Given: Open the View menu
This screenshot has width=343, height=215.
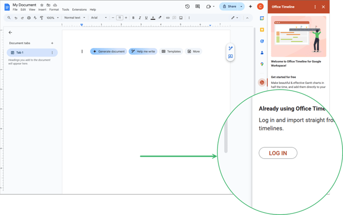Looking at the screenshot, I should [32, 10].
